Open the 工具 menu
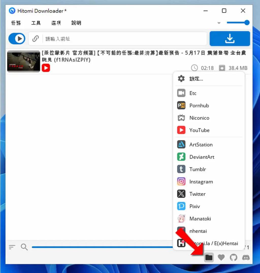Image resolution: width=260 pixels, height=273 pixels. [x=36, y=23]
